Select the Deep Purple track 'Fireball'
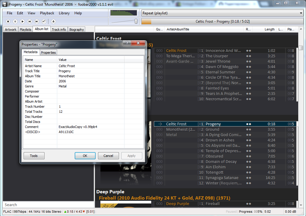This screenshot has width=306, height=216. [225, 203]
